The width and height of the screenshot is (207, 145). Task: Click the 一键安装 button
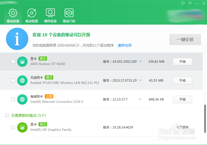185,39
